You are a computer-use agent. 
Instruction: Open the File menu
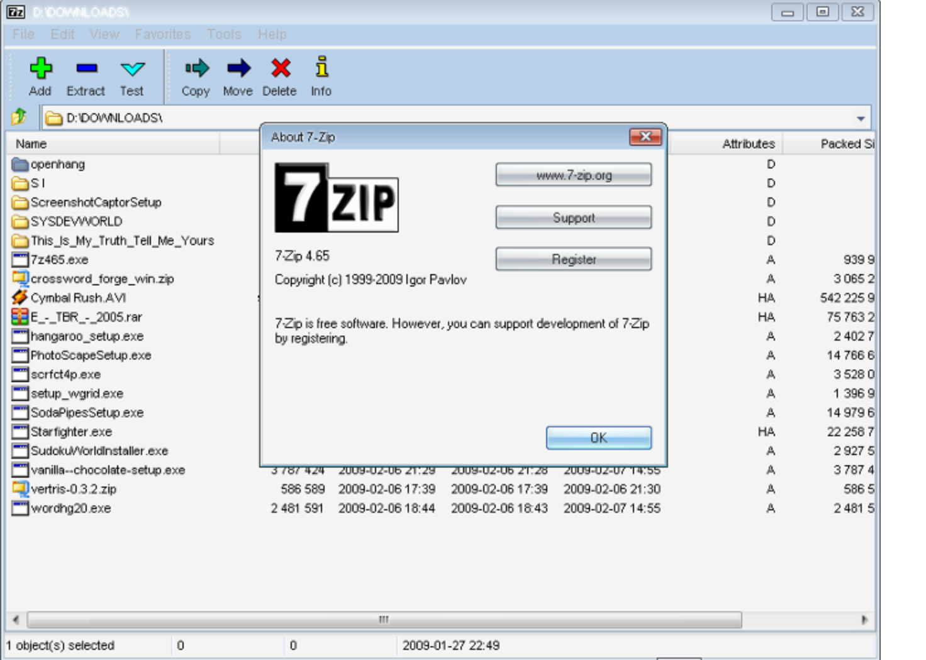tap(23, 35)
